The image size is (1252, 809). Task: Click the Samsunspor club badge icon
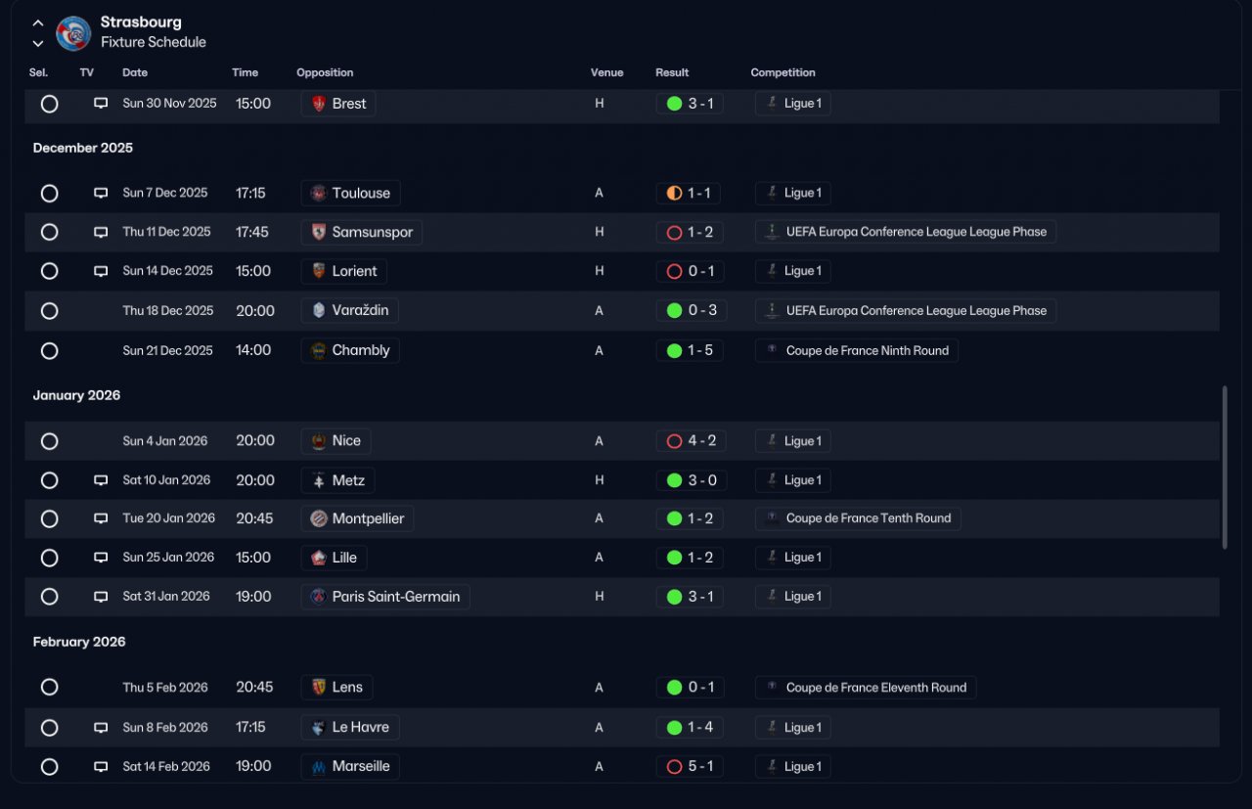[319, 232]
